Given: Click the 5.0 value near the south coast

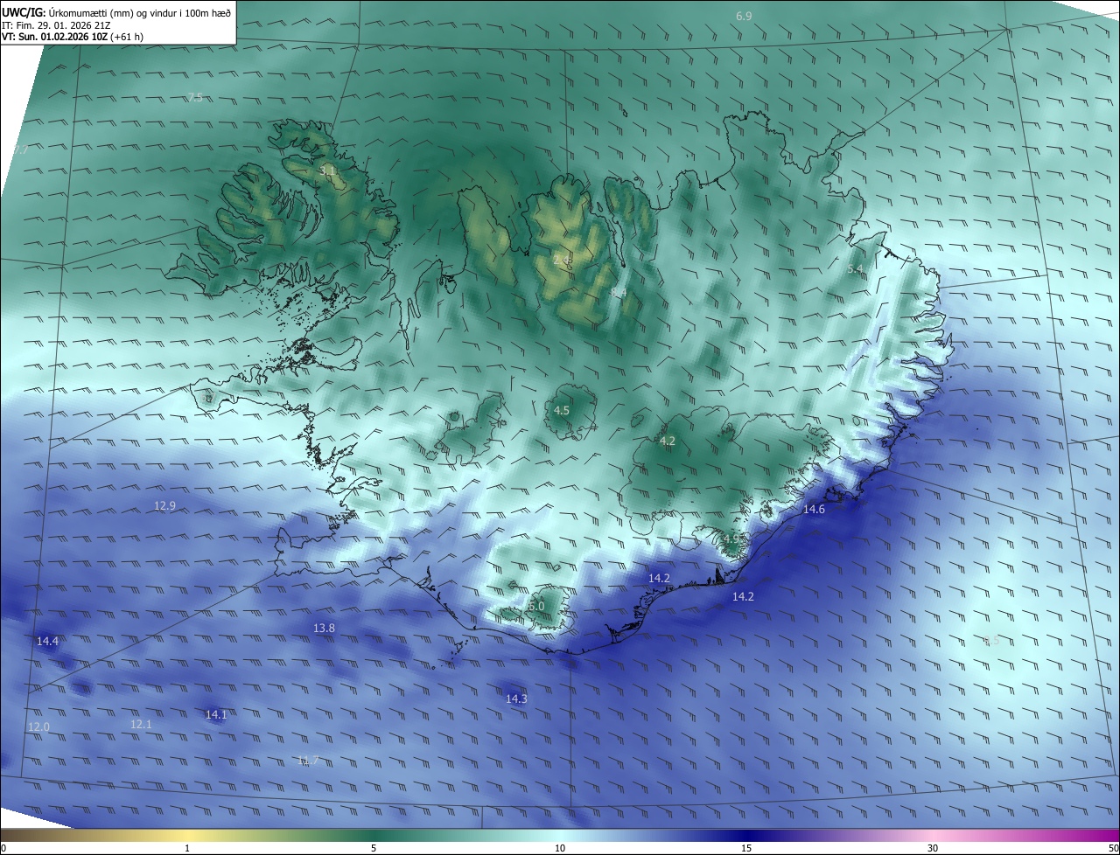Looking at the screenshot, I should click(536, 606).
